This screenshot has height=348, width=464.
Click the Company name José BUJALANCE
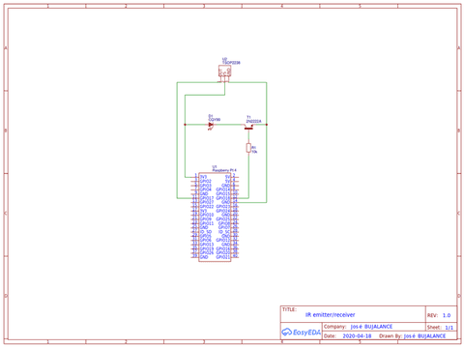click(371, 327)
